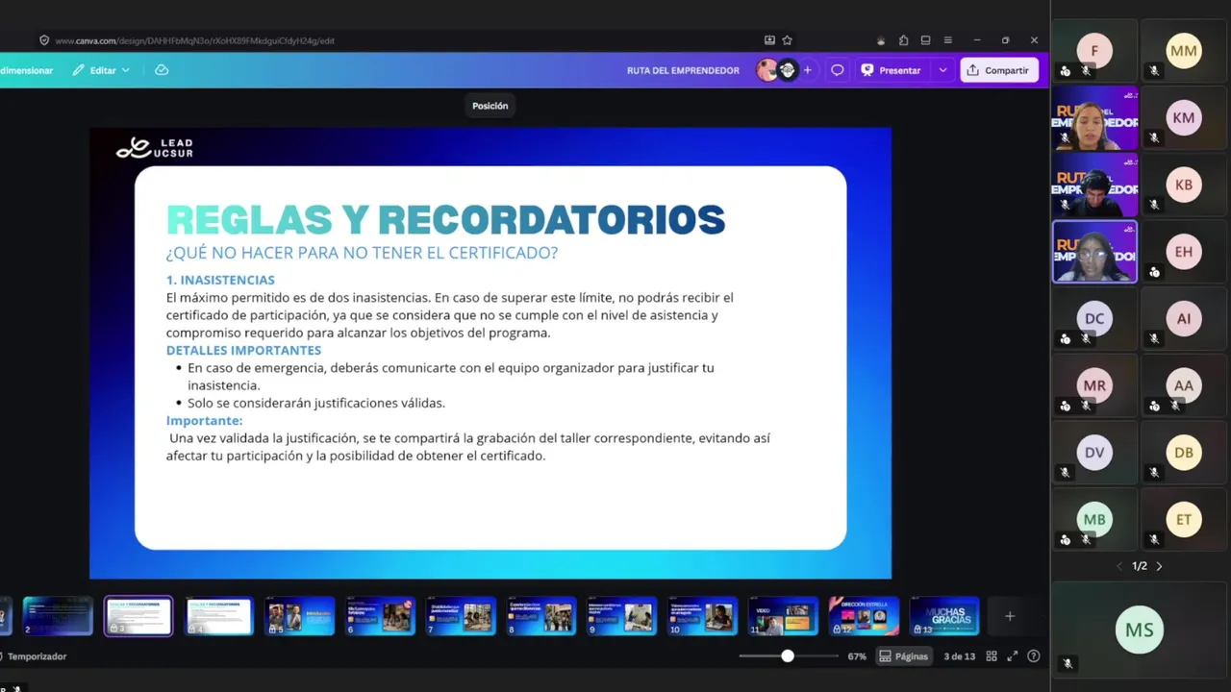Screen dimensions: 1231x692
Task: Expand the Presentar options dropdown arrow
Action: [942, 70]
